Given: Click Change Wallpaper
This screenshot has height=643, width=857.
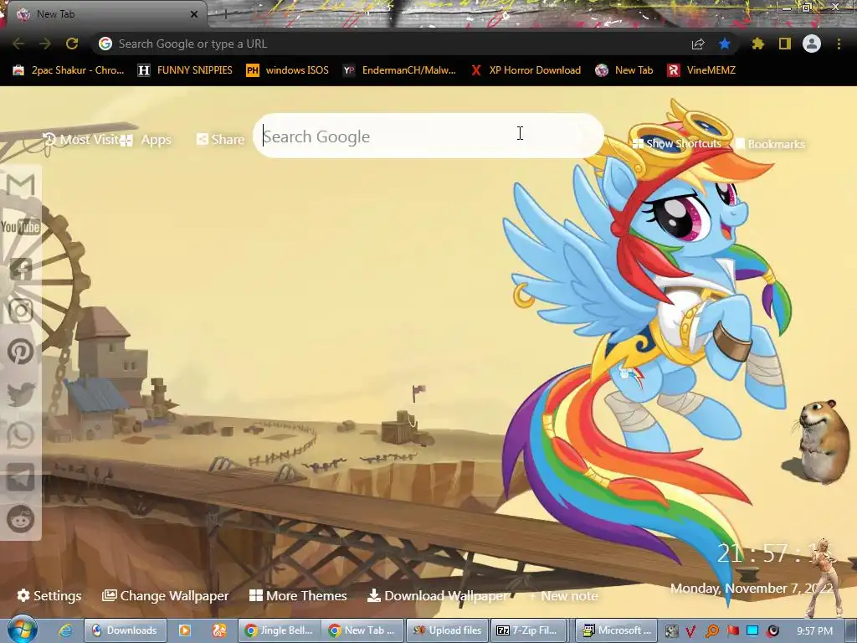Looking at the screenshot, I should click(x=165, y=595).
